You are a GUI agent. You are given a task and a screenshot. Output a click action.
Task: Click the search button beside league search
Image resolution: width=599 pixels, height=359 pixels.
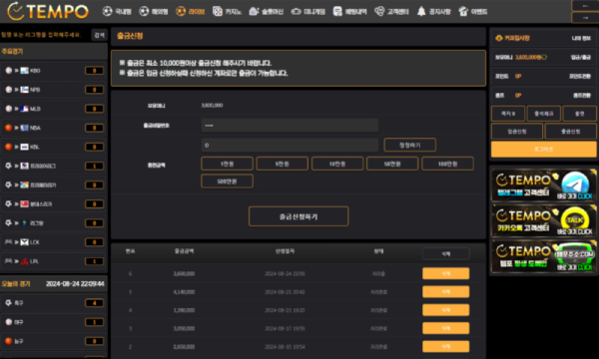99,35
